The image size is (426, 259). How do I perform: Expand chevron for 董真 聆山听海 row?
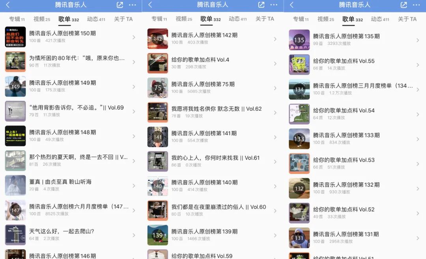click(x=134, y=186)
